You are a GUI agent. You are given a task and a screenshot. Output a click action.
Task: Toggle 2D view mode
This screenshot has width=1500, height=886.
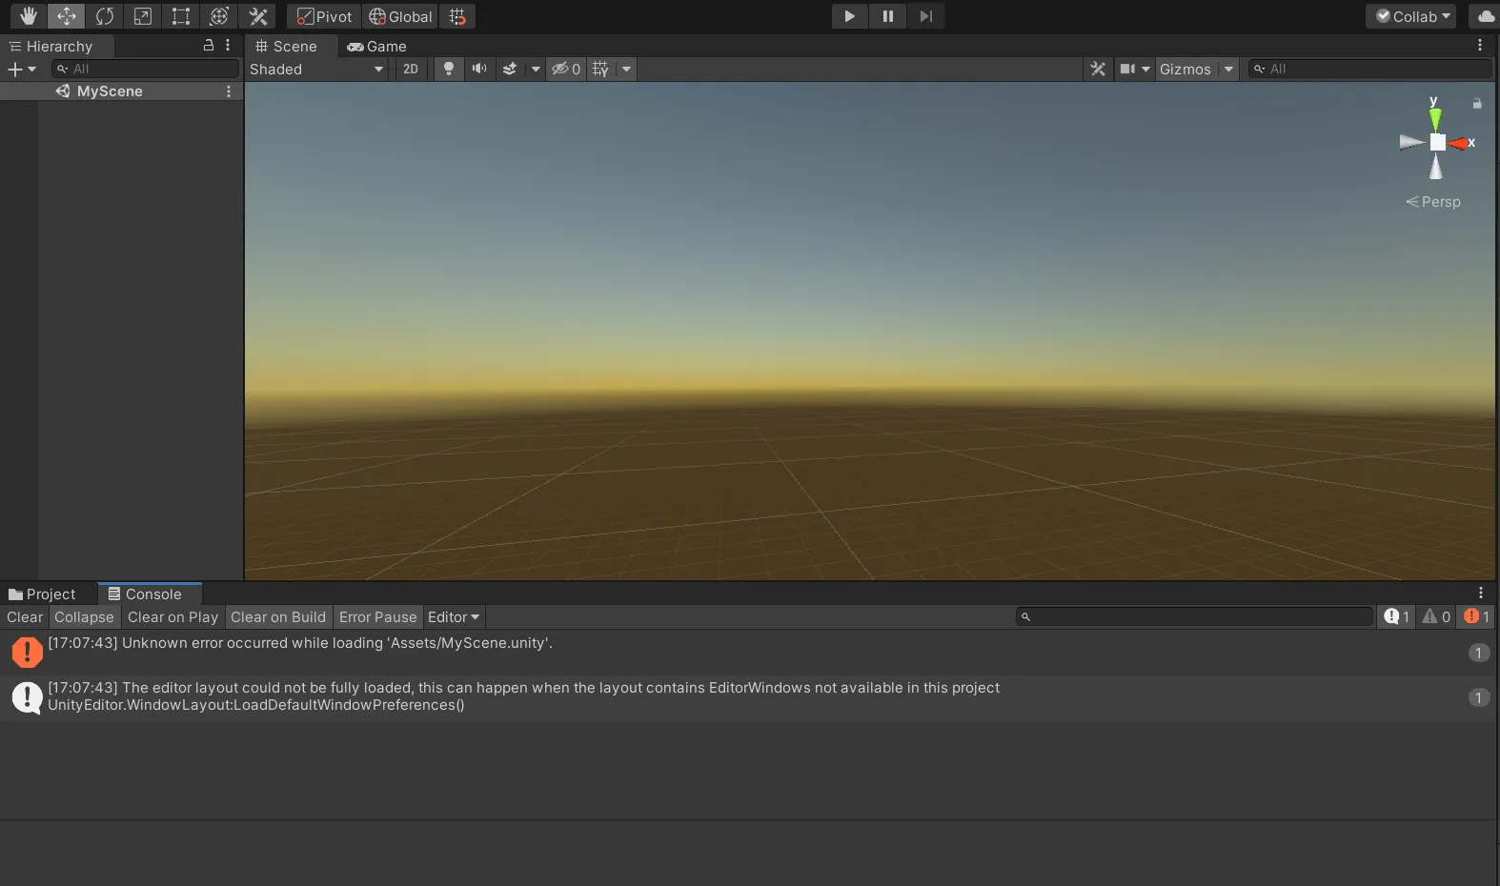pyautogui.click(x=411, y=69)
